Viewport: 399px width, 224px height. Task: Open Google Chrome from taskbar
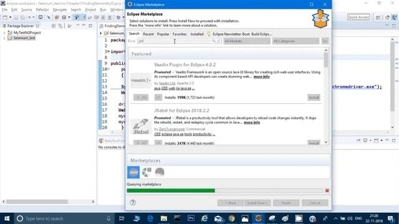click(x=231, y=218)
